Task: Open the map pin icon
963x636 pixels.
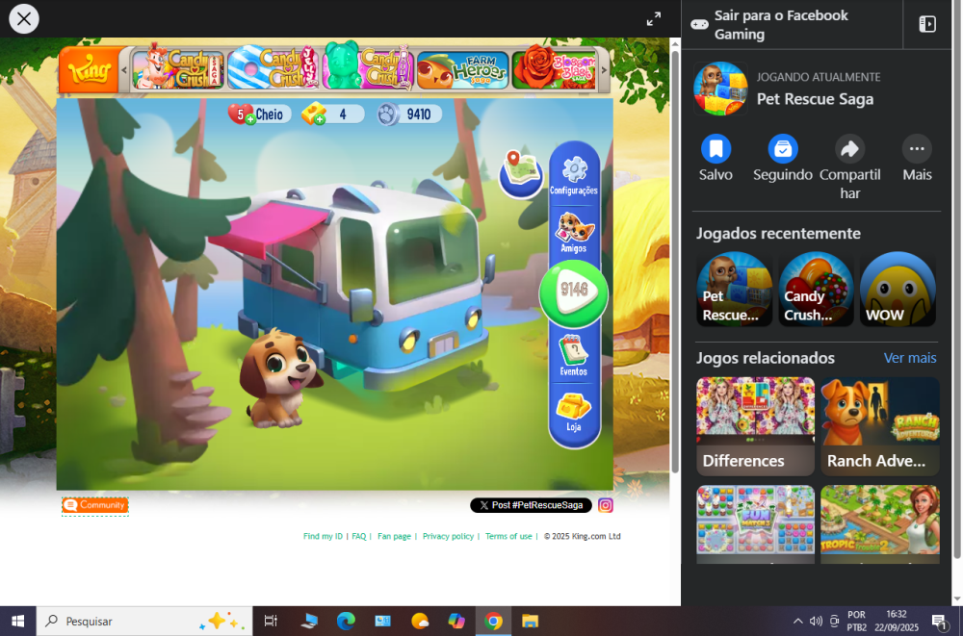Action: tap(521, 173)
